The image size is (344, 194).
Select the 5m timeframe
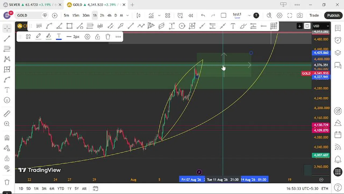[x=66, y=15]
